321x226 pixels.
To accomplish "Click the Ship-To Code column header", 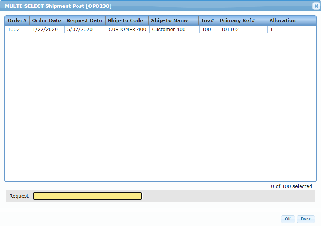I will (x=126, y=21).
